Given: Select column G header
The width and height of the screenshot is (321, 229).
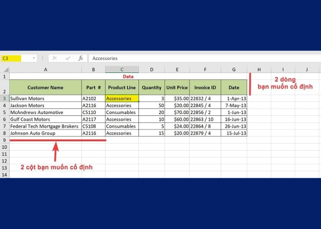Looking at the screenshot, I should point(233,69).
